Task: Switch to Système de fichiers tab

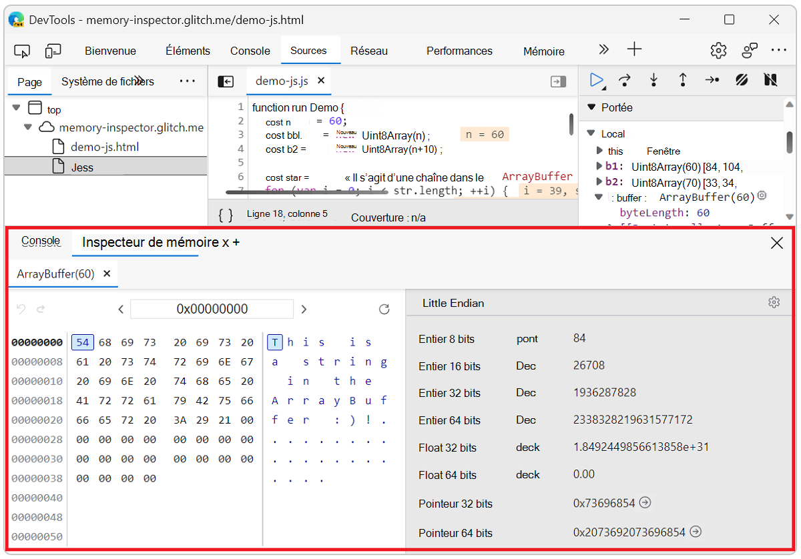Action: pyautogui.click(x=107, y=81)
